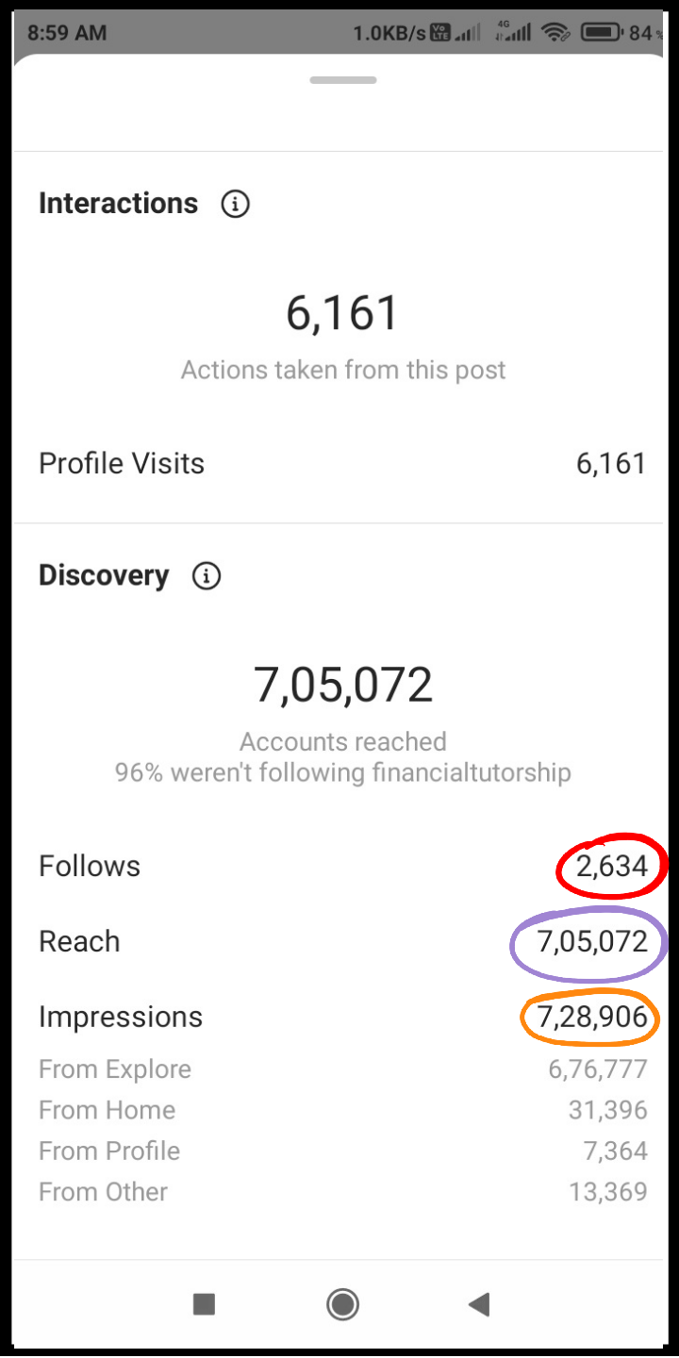Tap the Accounts reached subtitle text
679x1358 pixels.
tap(342, 741)
